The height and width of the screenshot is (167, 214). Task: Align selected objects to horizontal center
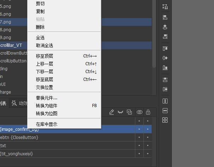pyautogui.click(x=165, y=27)
